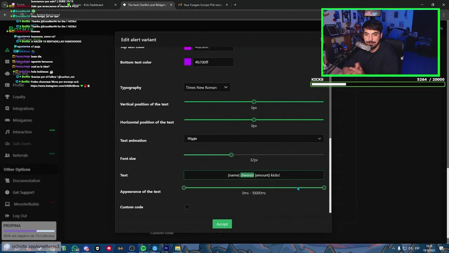Open the Documentation link

pyautogui.click(x=26, y=181)
